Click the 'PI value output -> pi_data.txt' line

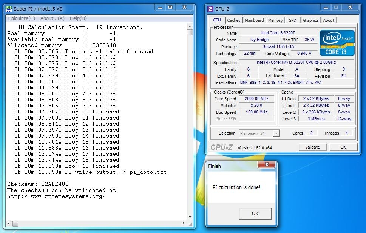click(90, 172)
